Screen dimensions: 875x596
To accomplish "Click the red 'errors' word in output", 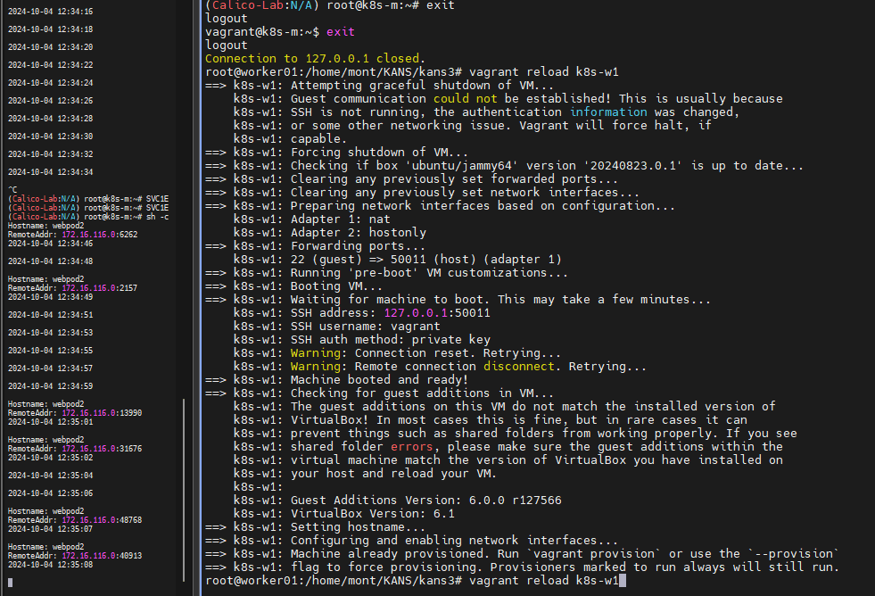I will (412, 447).
